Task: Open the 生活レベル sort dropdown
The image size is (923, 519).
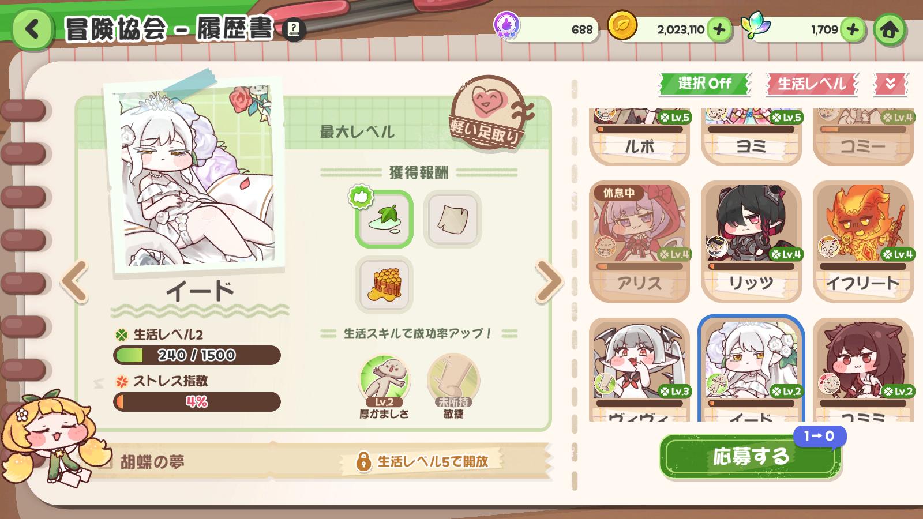Action: pyautogui.click(x=812, y=84)
